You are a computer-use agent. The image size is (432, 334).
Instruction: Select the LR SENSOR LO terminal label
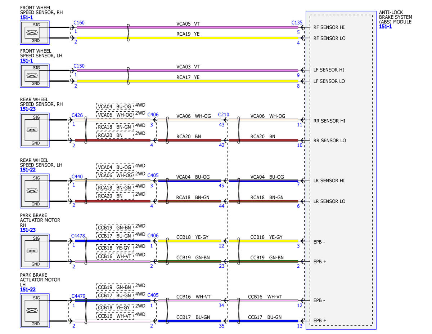point(329,201)
